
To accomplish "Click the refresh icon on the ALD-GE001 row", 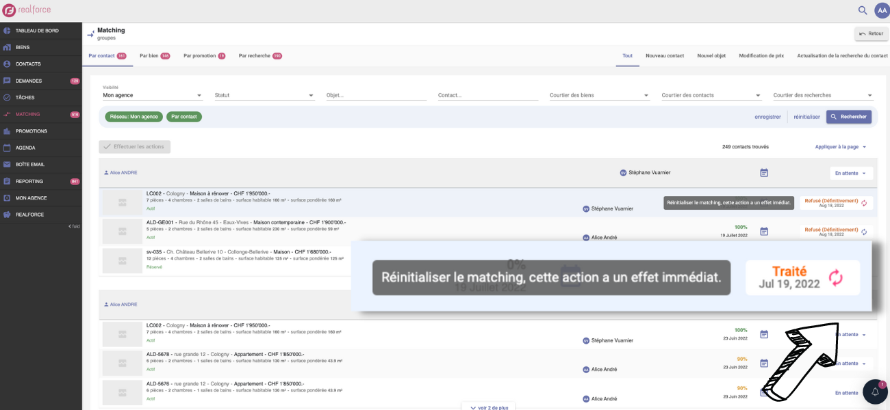I will [x=864, y=232].
